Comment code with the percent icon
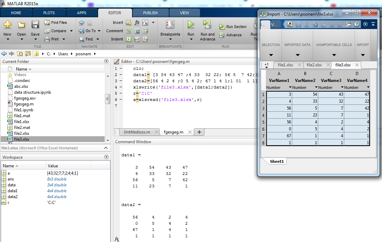Screen dimensions: 382x242 [129, 30]
